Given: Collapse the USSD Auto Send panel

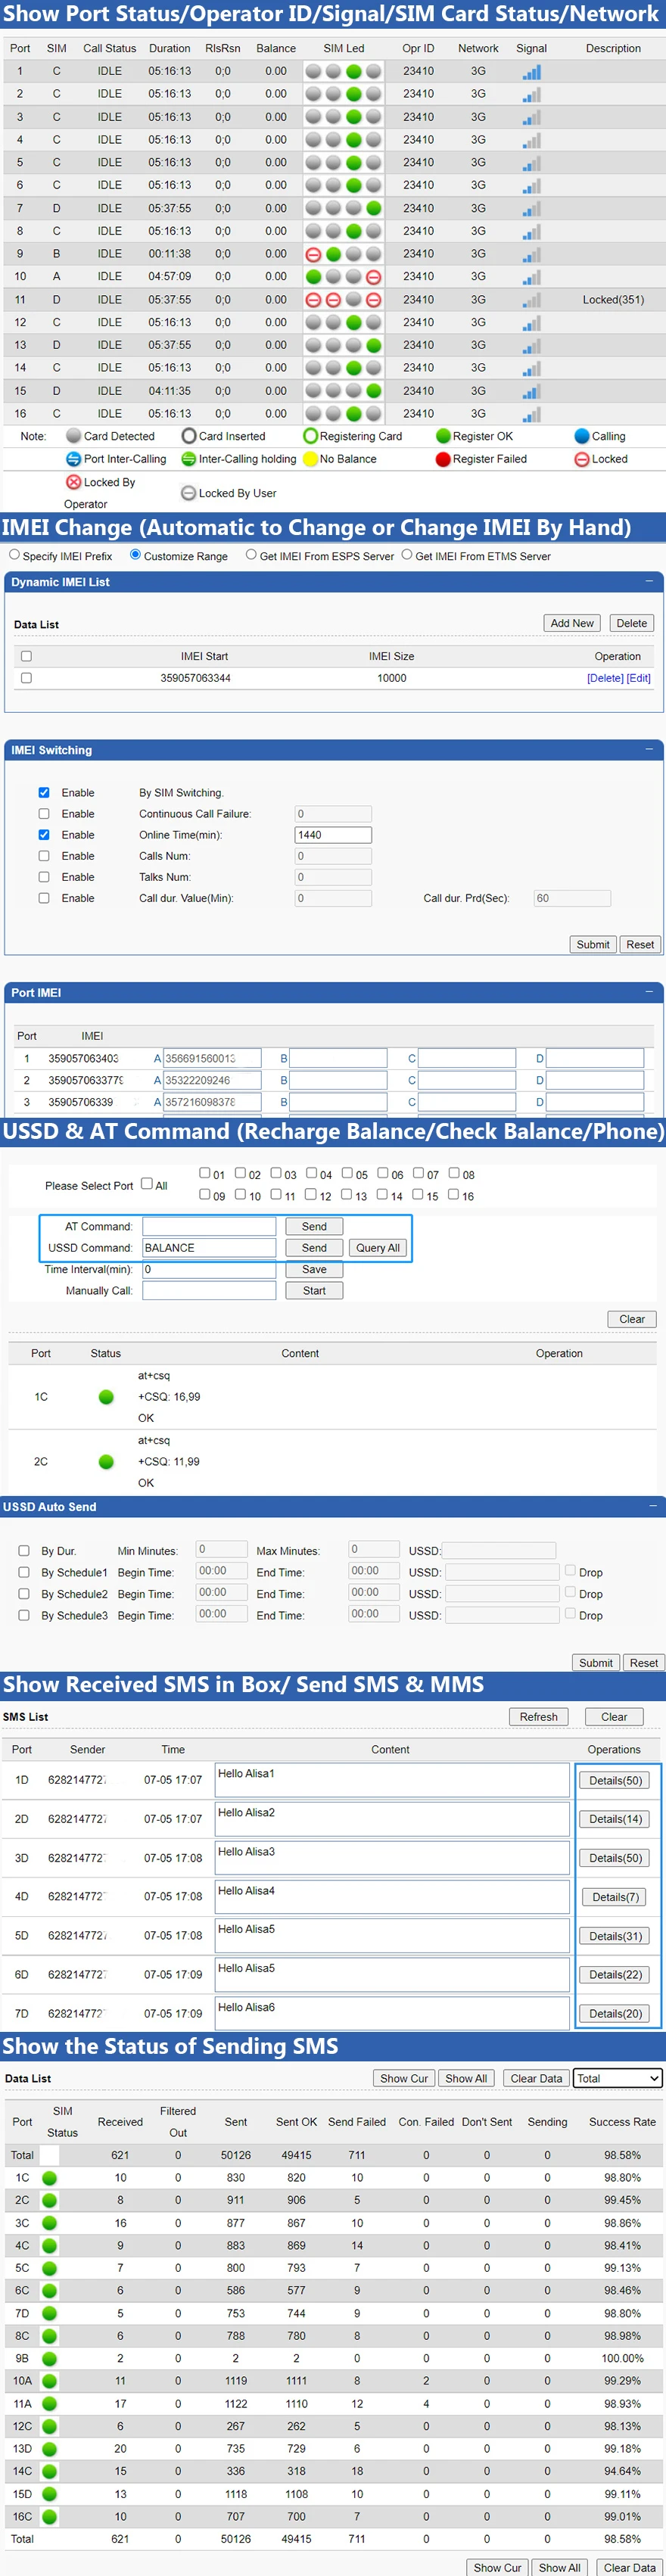Looking at the screenshot, I should [653, 1506].
